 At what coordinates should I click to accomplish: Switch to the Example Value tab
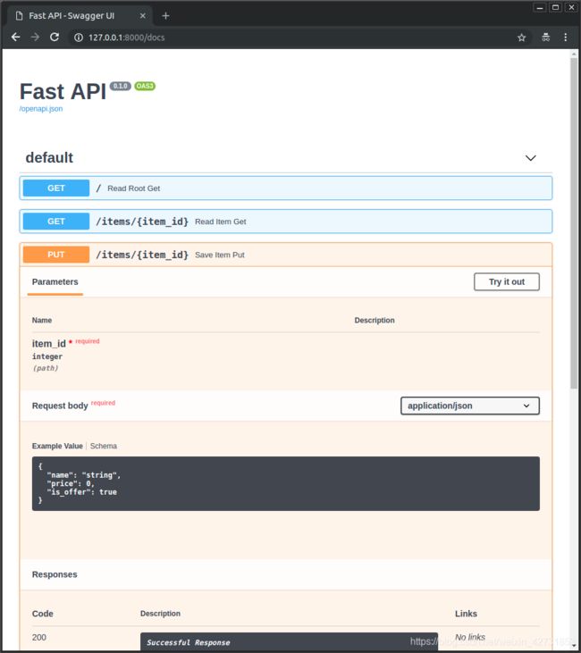[57, 446]
